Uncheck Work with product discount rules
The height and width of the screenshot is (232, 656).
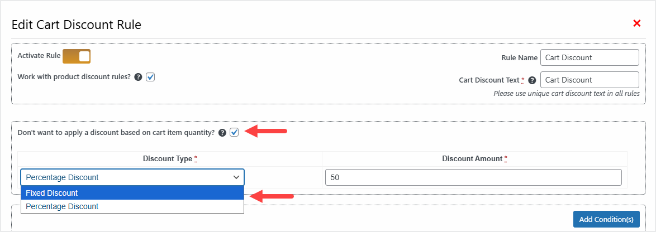tap(150, 77)
